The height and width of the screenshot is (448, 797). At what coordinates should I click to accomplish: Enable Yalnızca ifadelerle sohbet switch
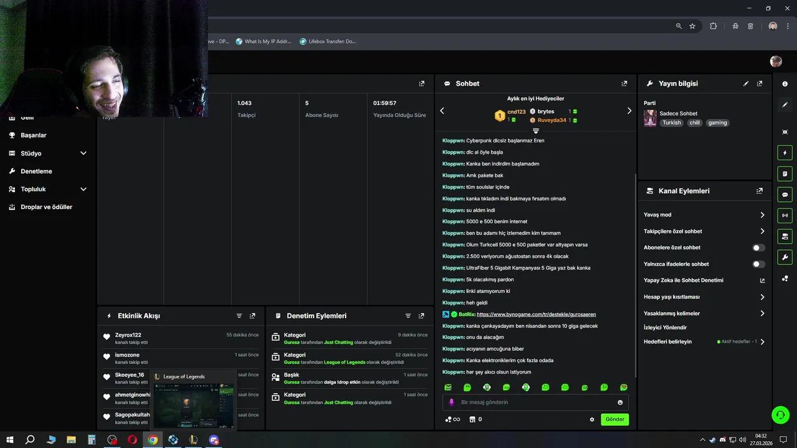point(758,264)
